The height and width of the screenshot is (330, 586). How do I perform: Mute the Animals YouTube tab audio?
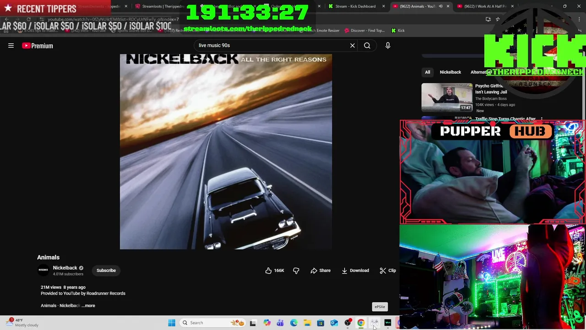(440, 6)
